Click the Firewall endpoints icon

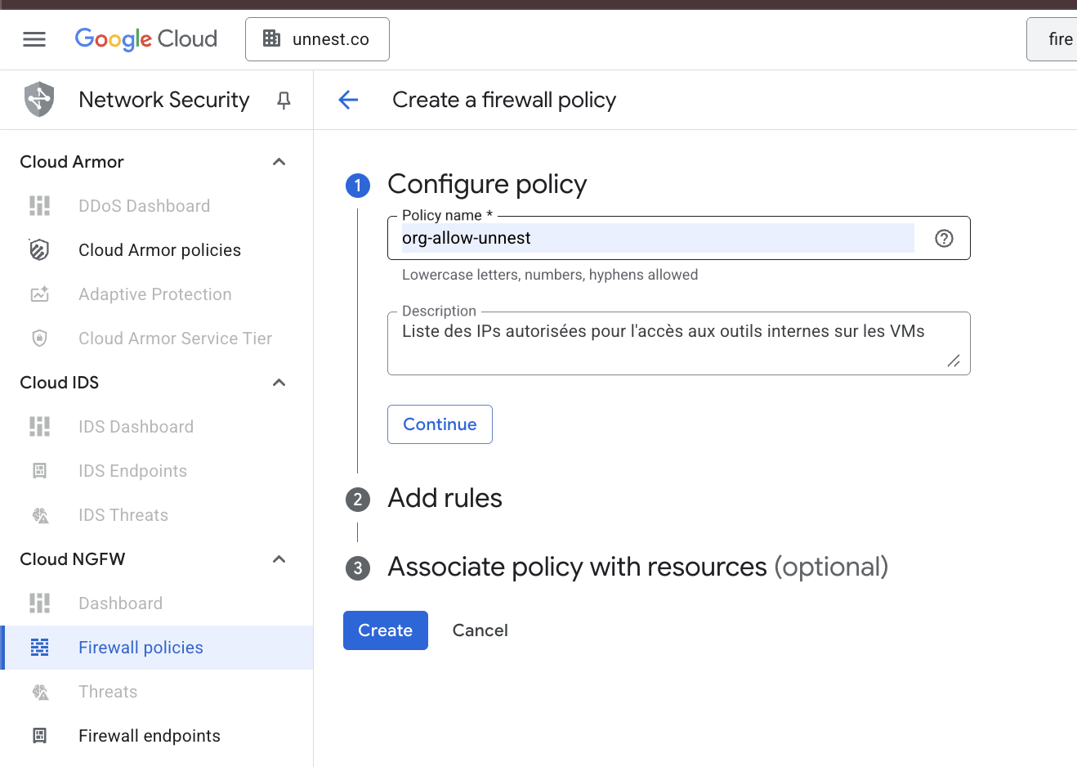click(39, 736)
